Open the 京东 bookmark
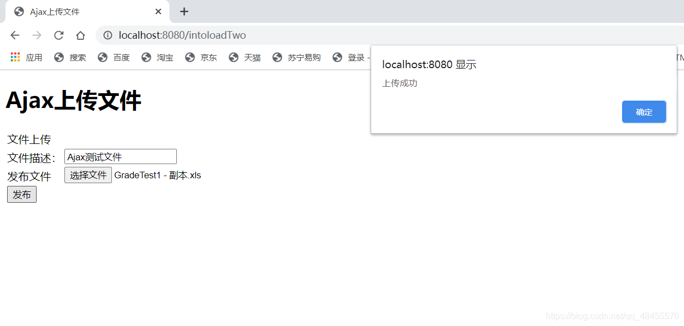The height and width of the screenshot is (326, 684). (201, 57)
